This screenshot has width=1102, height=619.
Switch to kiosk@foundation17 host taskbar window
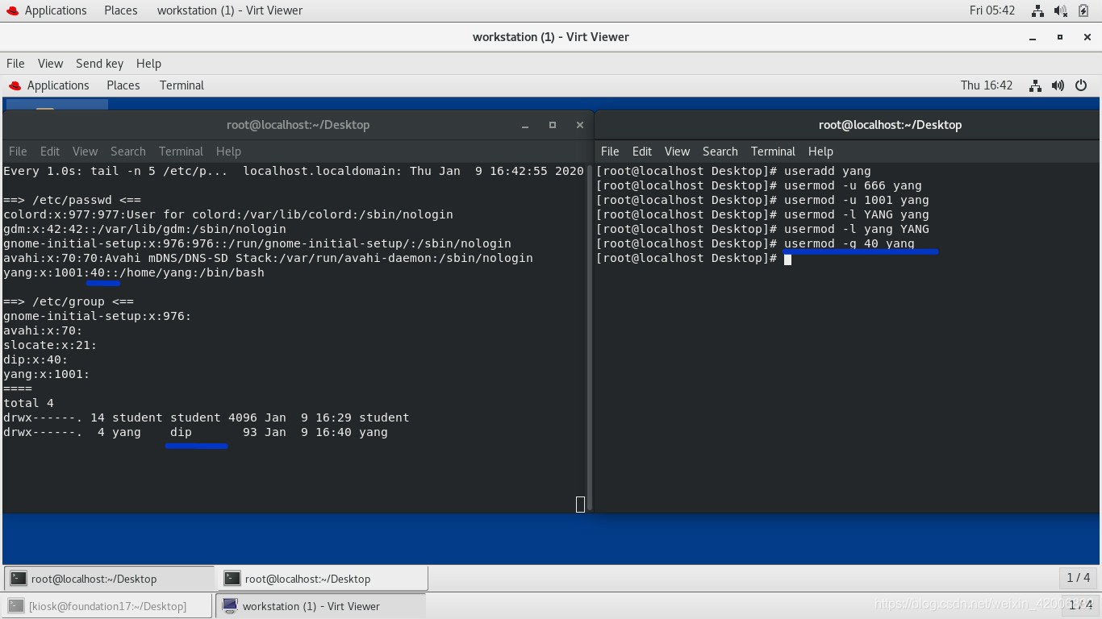(x=108, y=606)
